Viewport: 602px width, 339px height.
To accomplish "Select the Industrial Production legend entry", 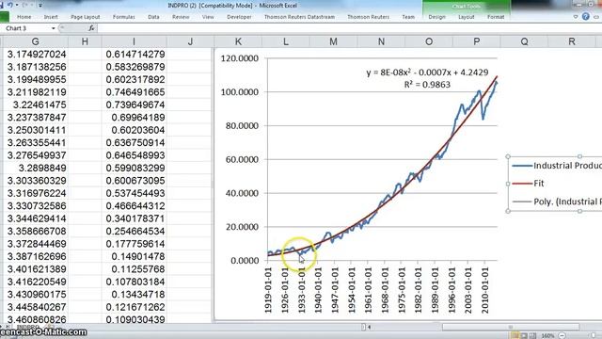I will pos(557,166).
